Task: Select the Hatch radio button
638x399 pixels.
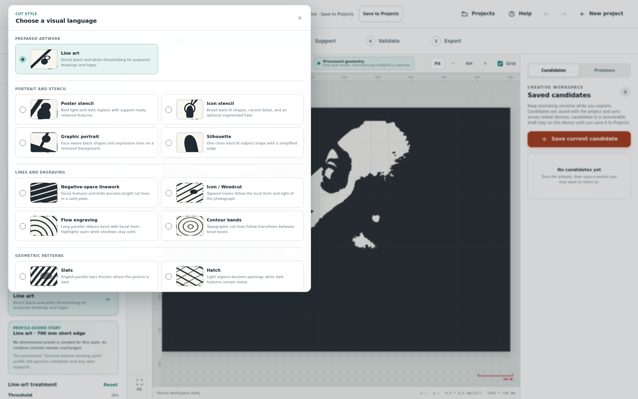Action: tap(169, 277)
